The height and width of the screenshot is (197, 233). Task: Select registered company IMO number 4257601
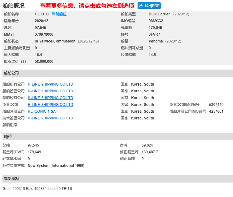click(x=216, y=111)
